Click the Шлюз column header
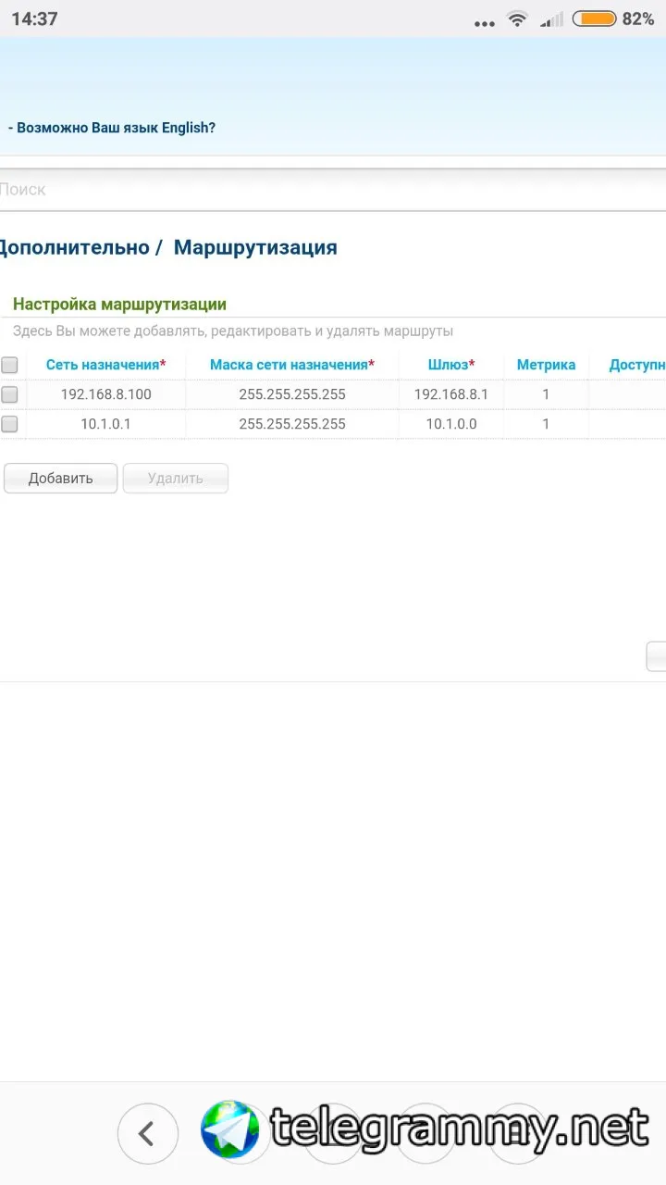Screen dimensions: 666x1185 451,365
